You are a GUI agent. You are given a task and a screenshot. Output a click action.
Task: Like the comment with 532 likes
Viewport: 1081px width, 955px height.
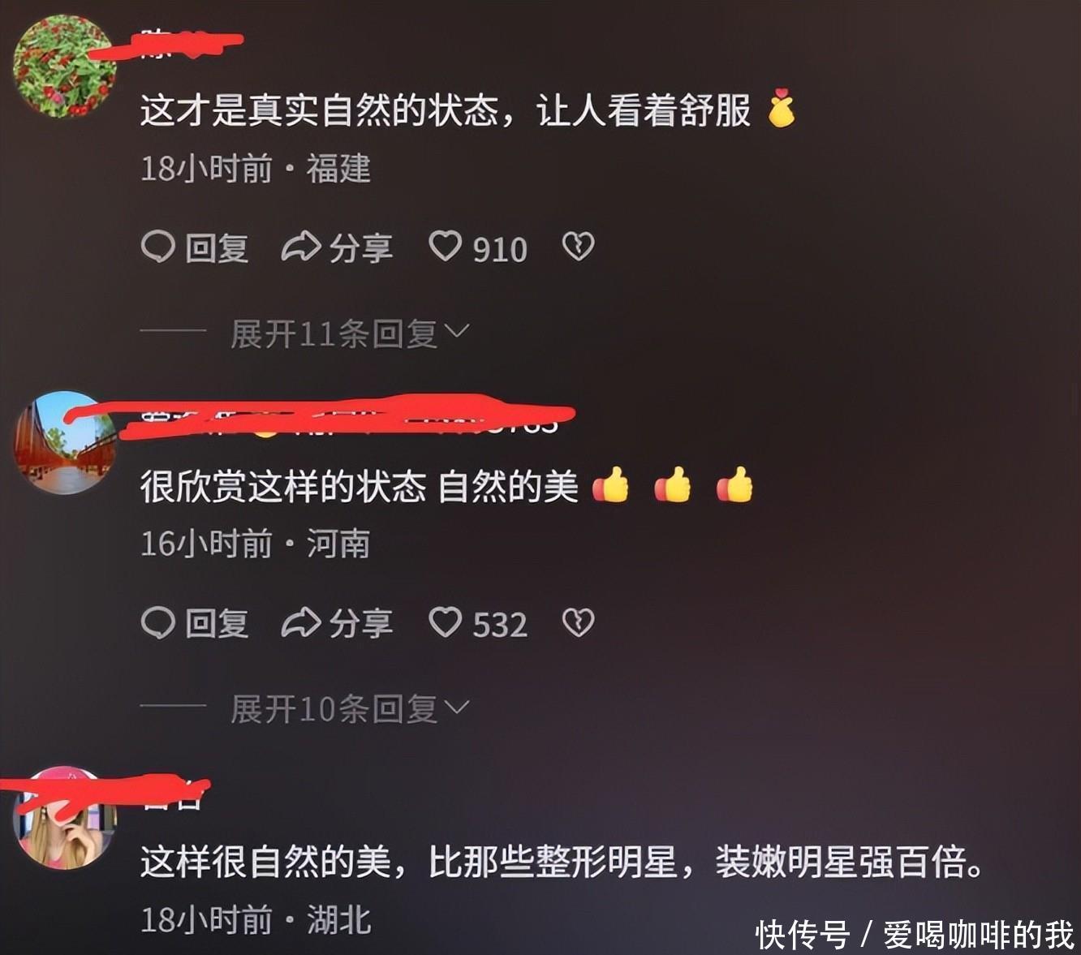tap(445, 622)
